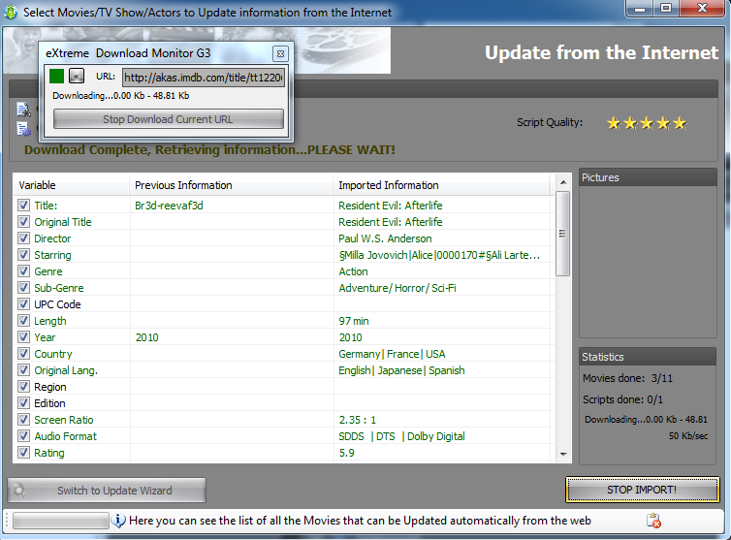Close the eXtreme Download Monitor G3 popup
Image resolution: width=731 pixels, height=540 pixels.
click(x=280, y=53)
